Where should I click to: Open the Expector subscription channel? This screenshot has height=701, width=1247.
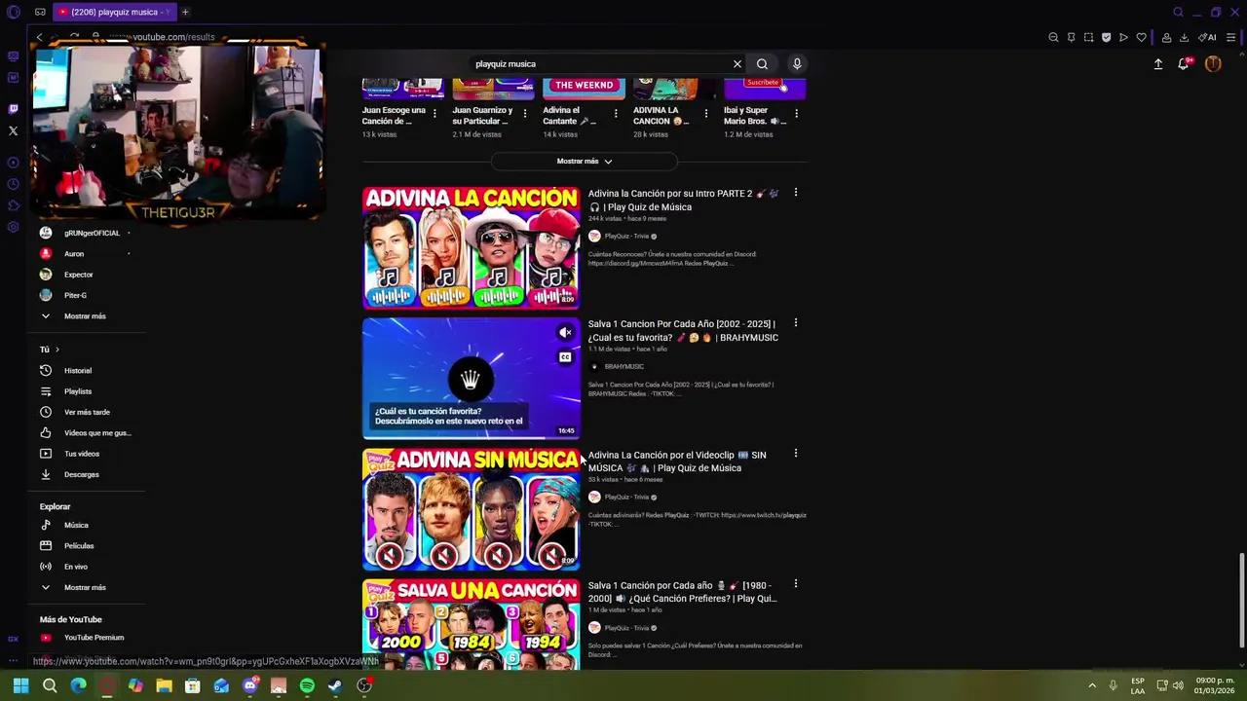click(79, 275)
